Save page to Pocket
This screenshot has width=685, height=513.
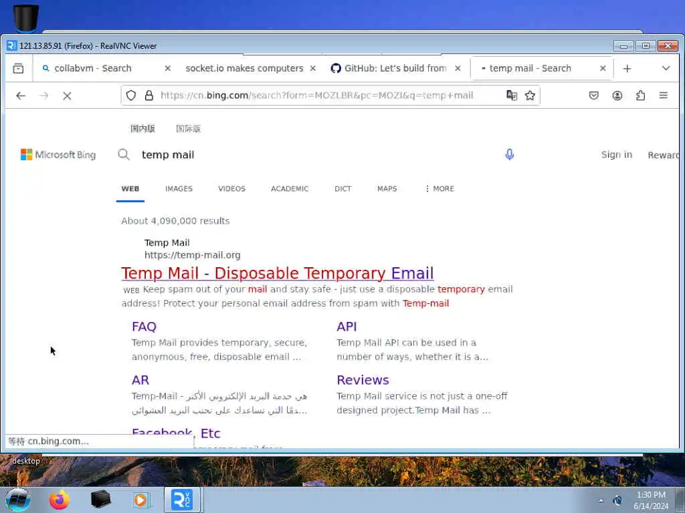[x=594, y=95]
